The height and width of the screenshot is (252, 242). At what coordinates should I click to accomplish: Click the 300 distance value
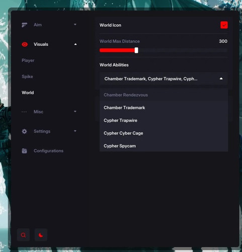pos(223,41)
